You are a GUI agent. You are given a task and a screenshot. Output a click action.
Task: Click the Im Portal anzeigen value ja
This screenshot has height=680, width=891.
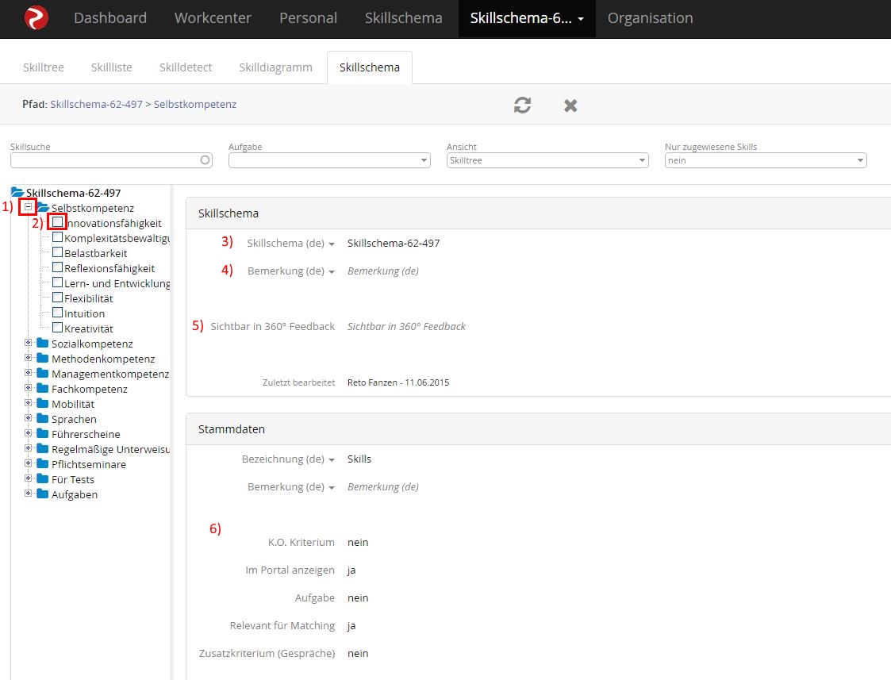click(x=351, y=571)
